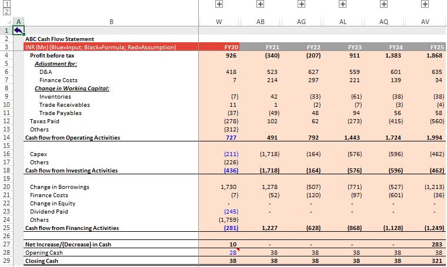
Task: Click FY21 financing cash flow 1,227
Action: [x=261, y=228]
